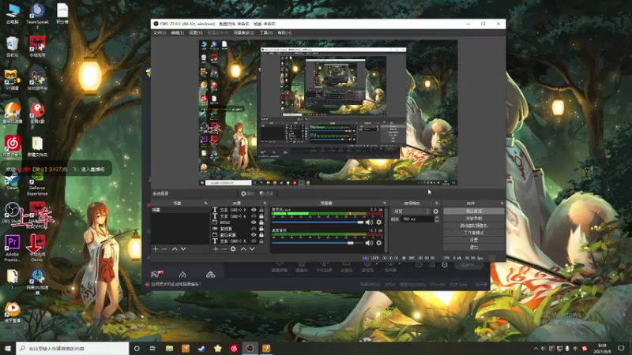Viewport: 632px width, 355px height.
Task: Pop out the Audio Mixer dock panel
Action: pos(385,204)
